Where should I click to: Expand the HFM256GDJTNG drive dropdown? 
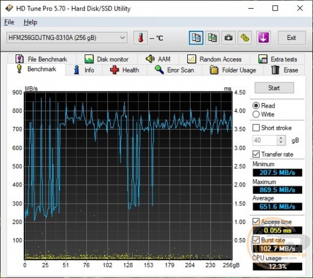point(67,38)
